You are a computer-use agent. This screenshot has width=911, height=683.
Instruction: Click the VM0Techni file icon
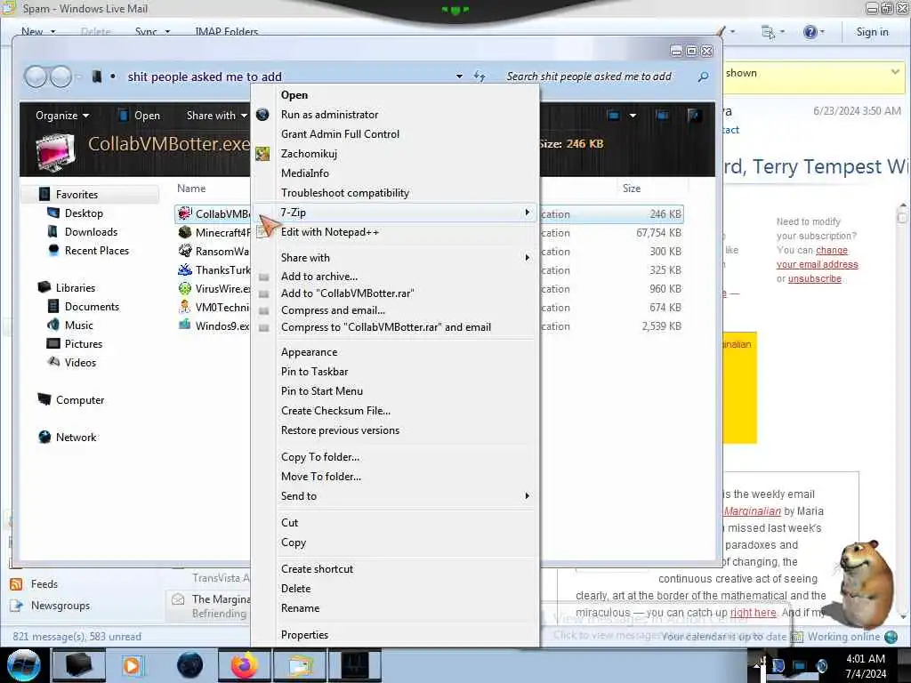click(185, 307)
